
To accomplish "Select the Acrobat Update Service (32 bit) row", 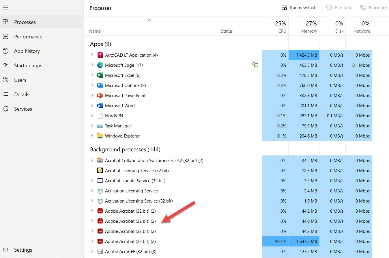I will click(x=228, y=181).
